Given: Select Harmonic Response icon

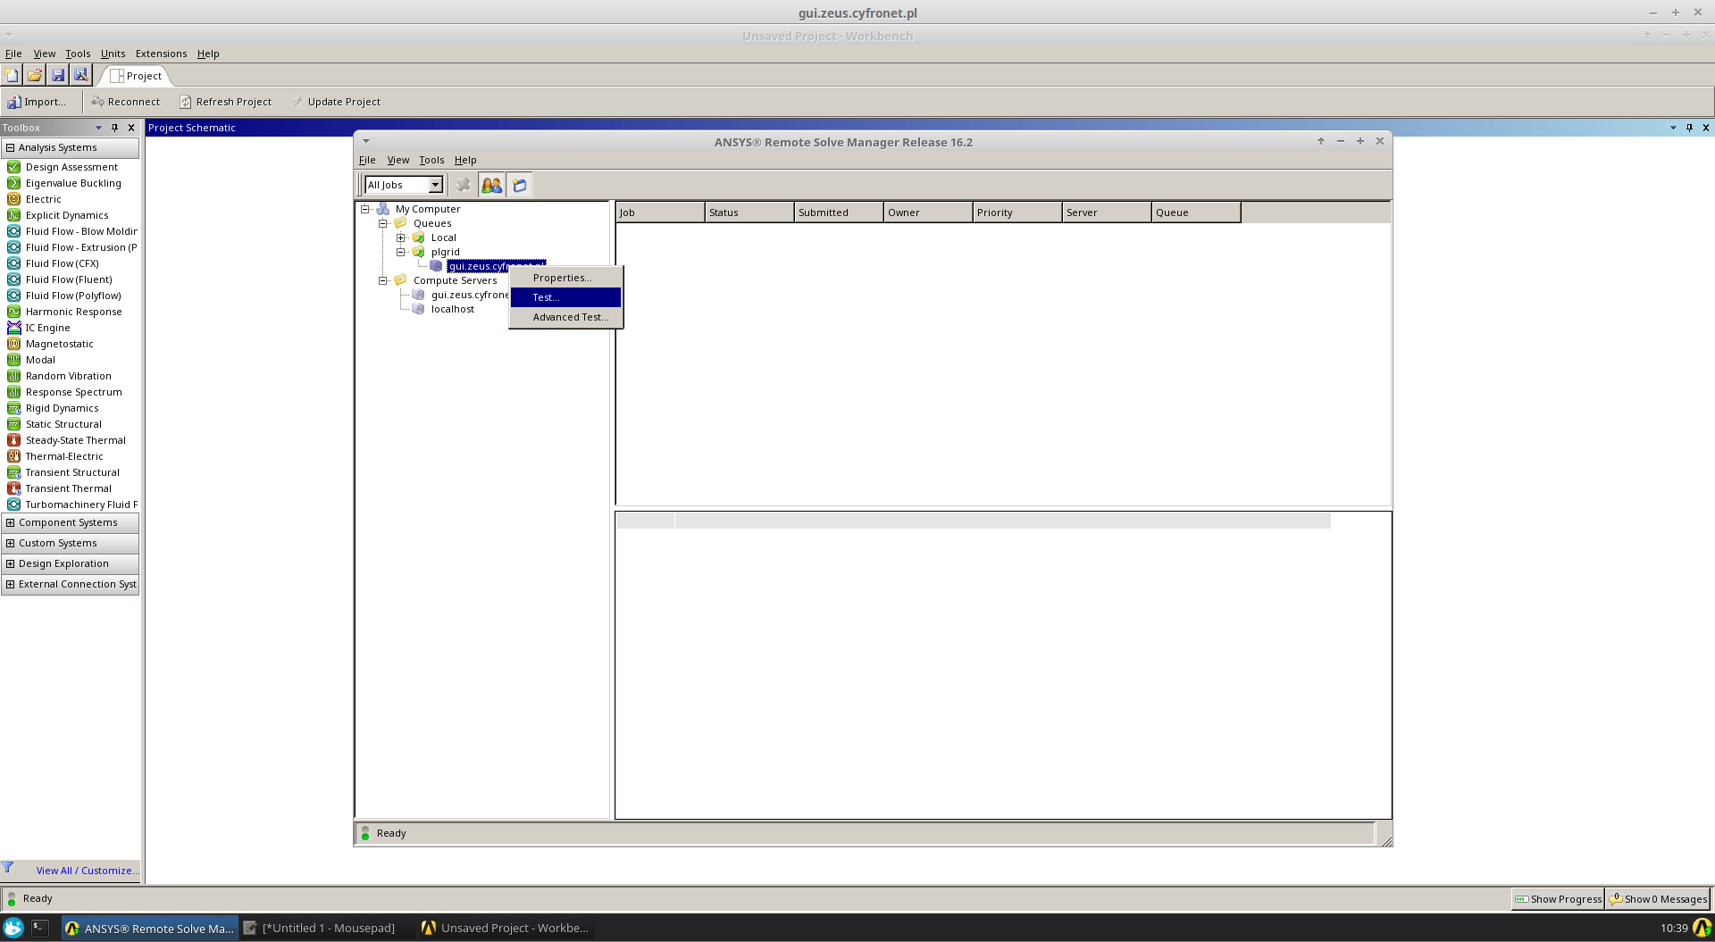Looking at the screenshot, I should [x=13, y=312].
